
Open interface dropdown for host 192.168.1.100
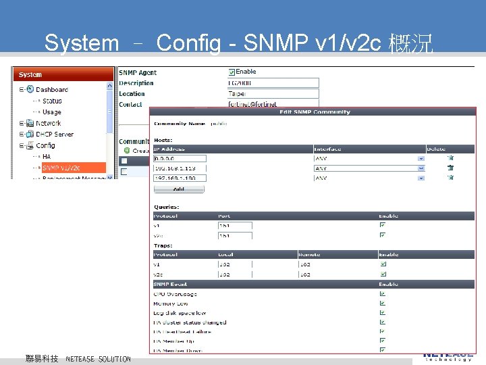point(421,178)
